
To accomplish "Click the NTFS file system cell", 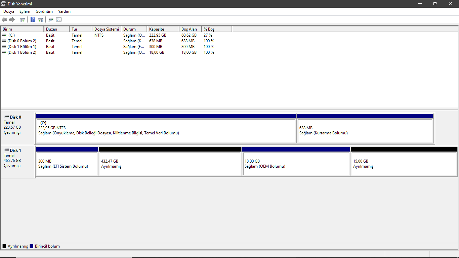I will coord(99,35).
